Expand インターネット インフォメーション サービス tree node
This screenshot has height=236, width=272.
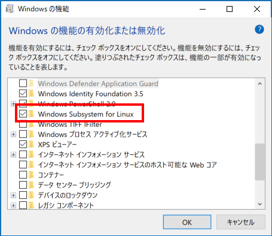click(13, 154)
